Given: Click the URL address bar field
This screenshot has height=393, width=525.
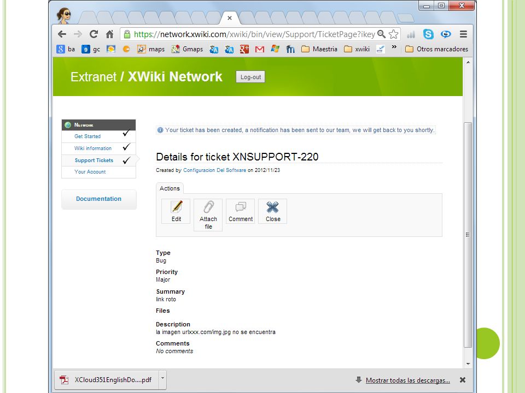Looking at the screenshot, I should (x=254, y=34).
